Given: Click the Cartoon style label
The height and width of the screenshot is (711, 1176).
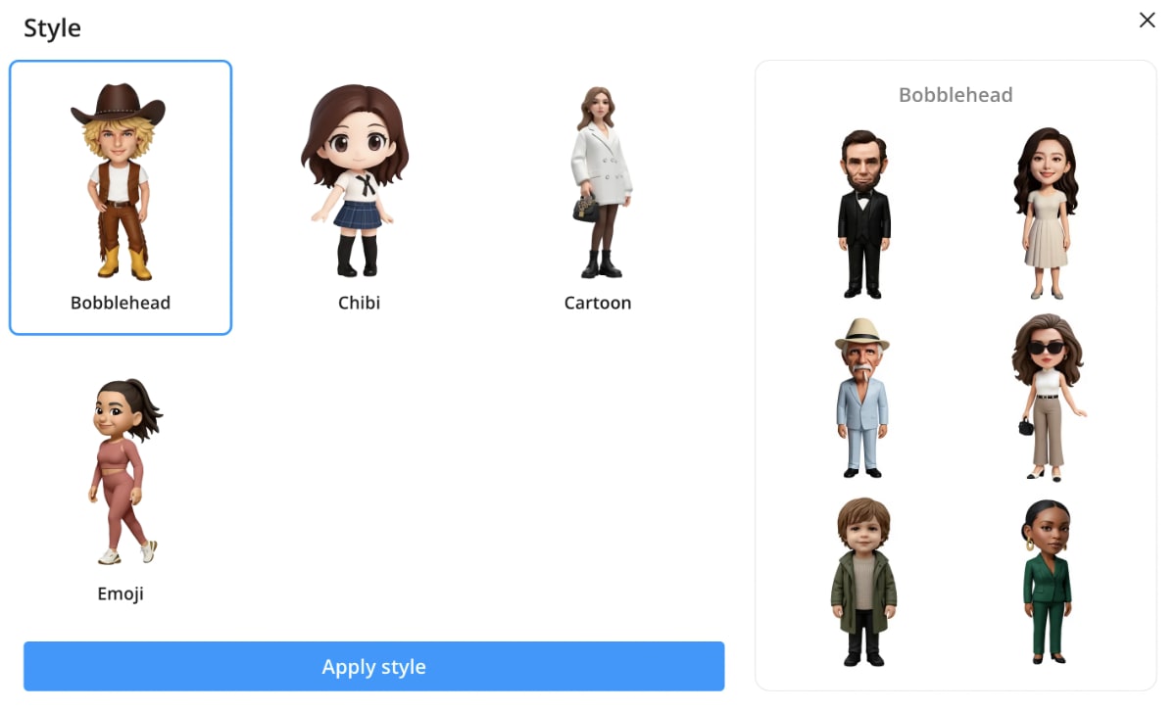Looking at the screenshot, I should (598, 303).
